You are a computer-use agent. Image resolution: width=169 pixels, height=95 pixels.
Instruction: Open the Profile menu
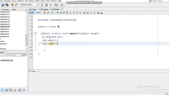(x=37, y=1)
